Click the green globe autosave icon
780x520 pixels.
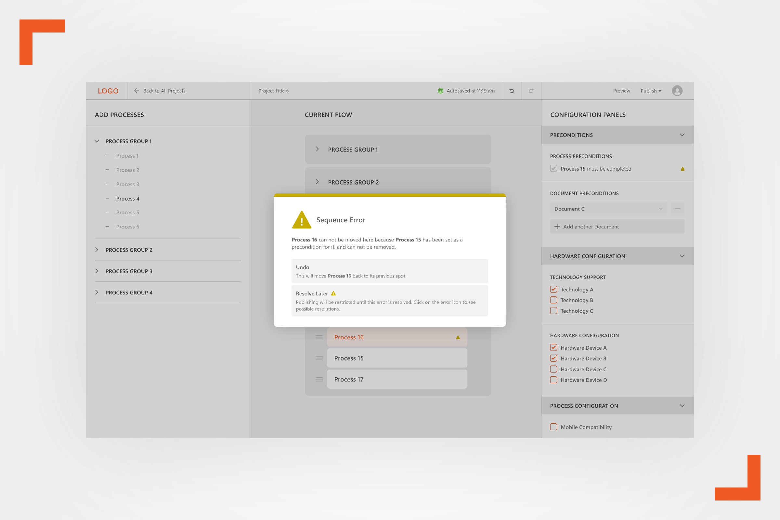click(440, 91)
